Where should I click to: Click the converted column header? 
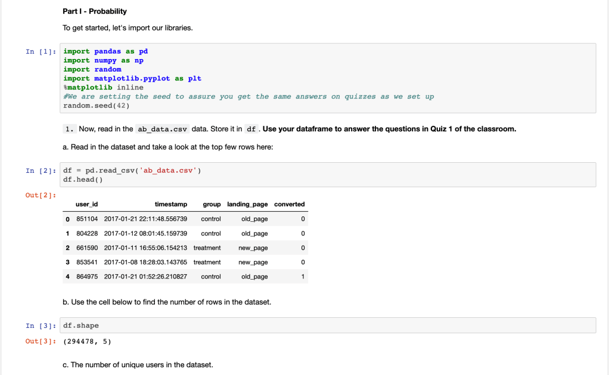point(289,204)
